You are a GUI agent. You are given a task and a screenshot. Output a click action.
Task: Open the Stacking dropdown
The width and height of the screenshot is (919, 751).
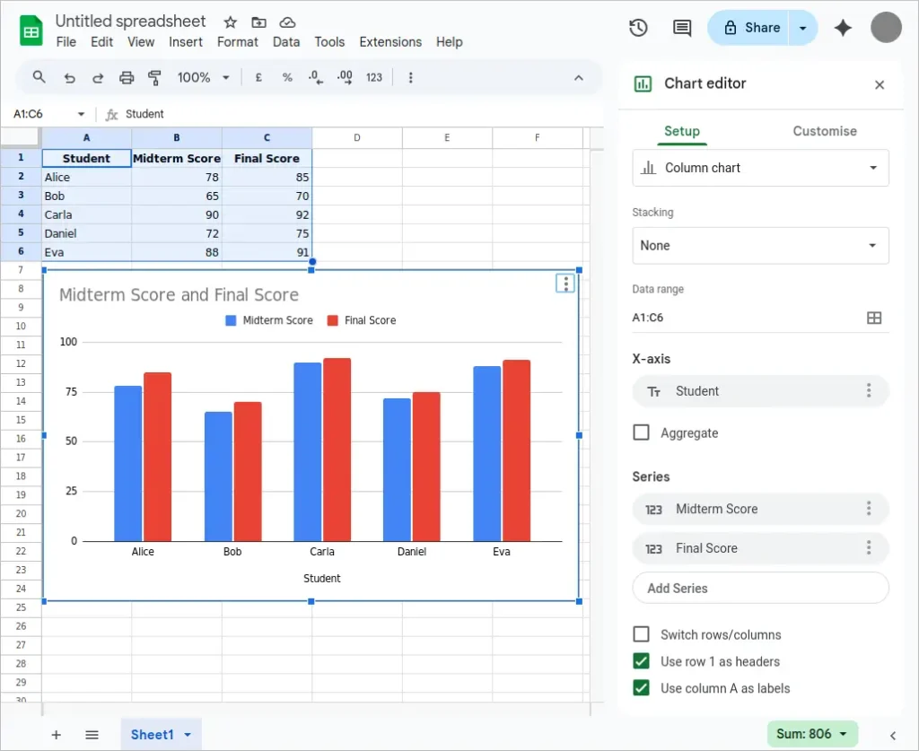pos(760,245)
